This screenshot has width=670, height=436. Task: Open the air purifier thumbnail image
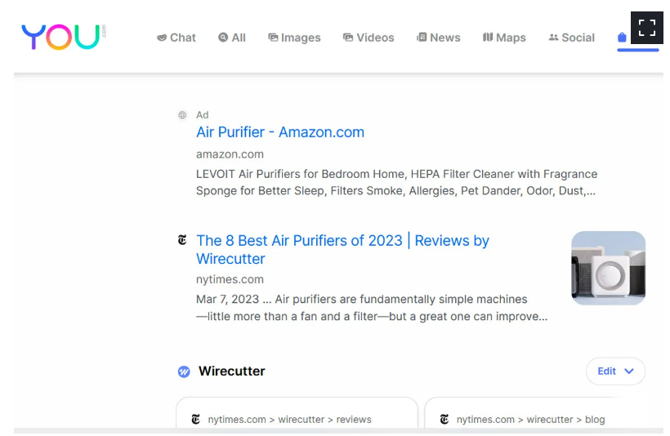(608, 268)
